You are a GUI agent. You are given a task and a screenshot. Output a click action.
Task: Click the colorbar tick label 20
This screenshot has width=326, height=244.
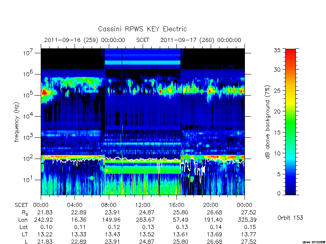(x=277, y=111)
